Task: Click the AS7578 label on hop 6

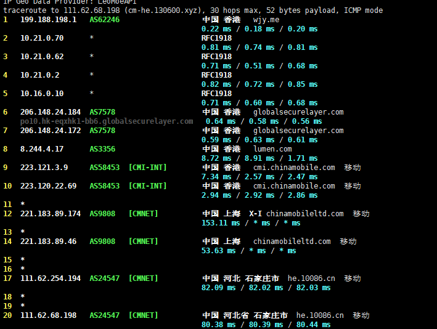Action: tap(102, 112)
